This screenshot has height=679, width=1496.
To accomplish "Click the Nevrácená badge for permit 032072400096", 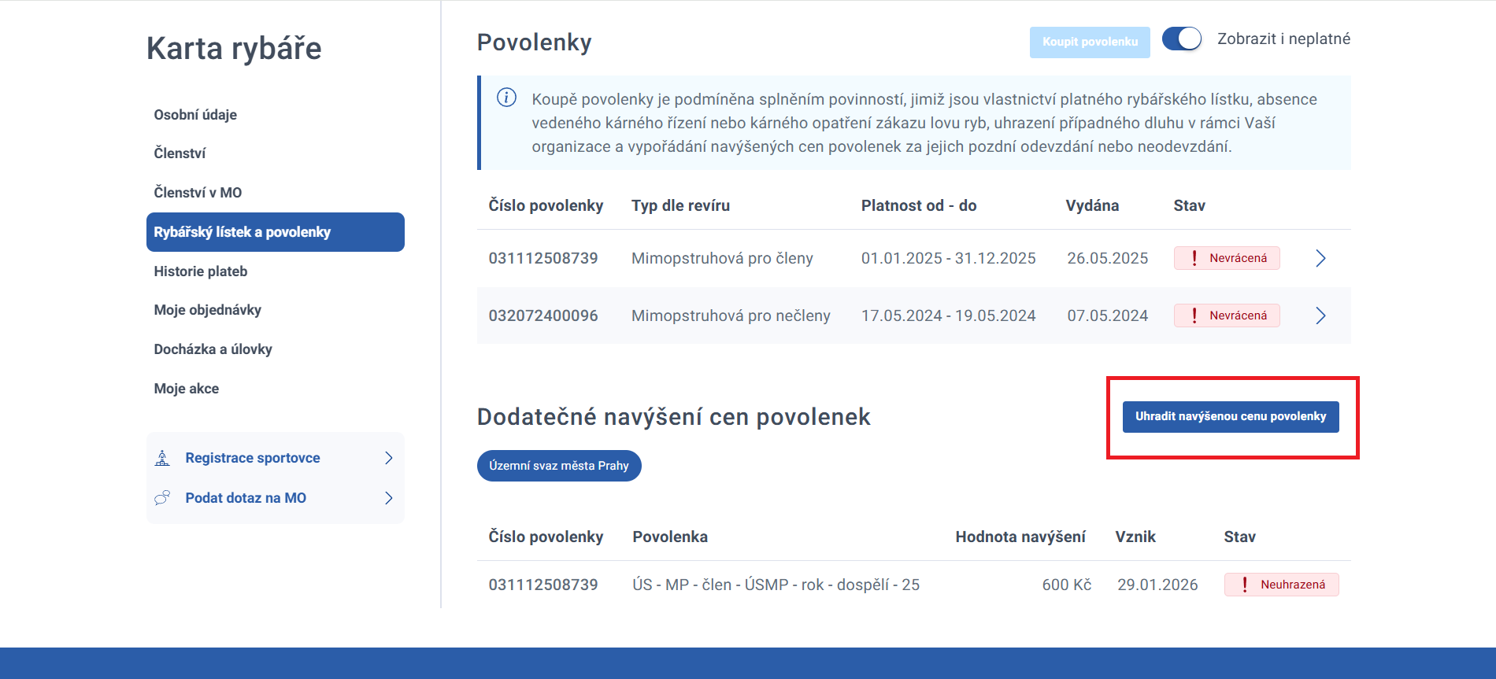I will pyautogui.click(x=1226, y=316).
